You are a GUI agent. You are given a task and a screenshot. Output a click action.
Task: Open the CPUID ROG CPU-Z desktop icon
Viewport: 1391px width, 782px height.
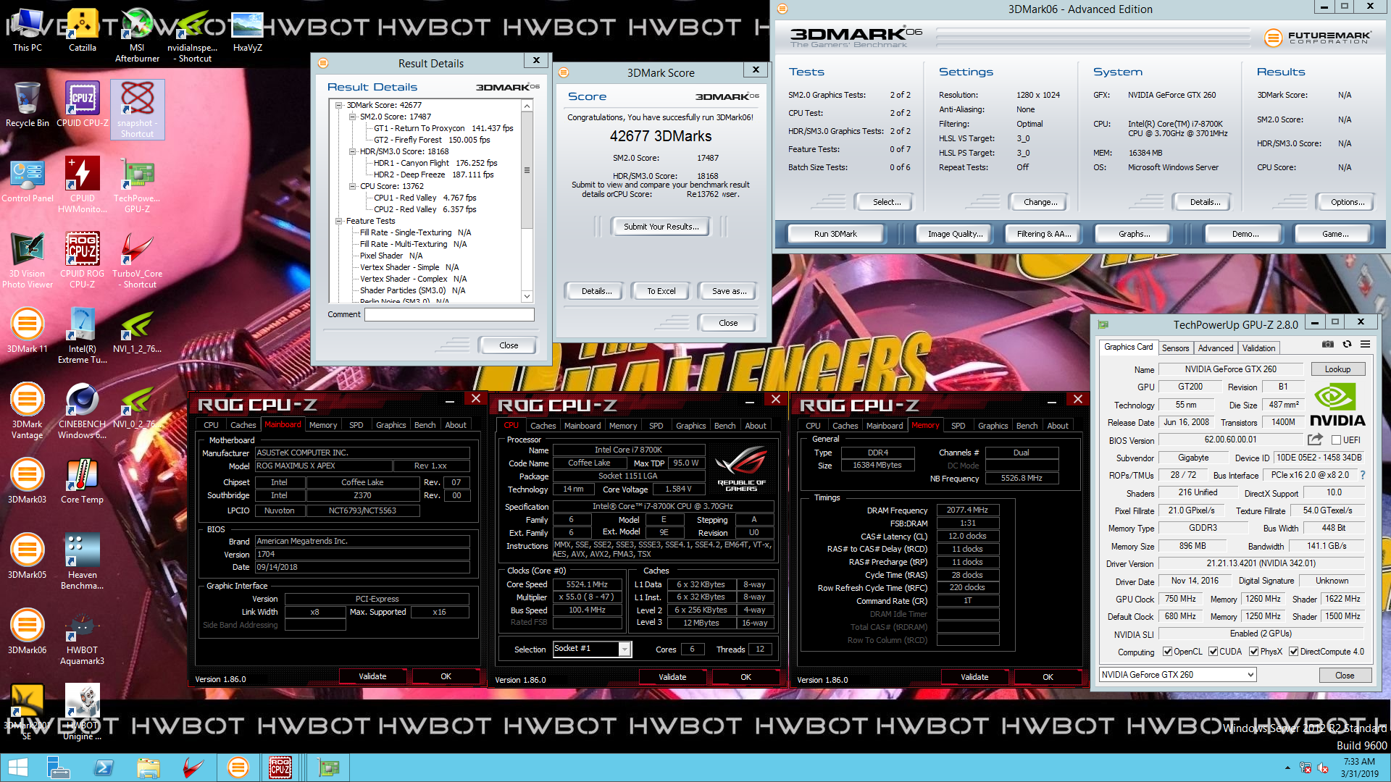coord(83,260)
